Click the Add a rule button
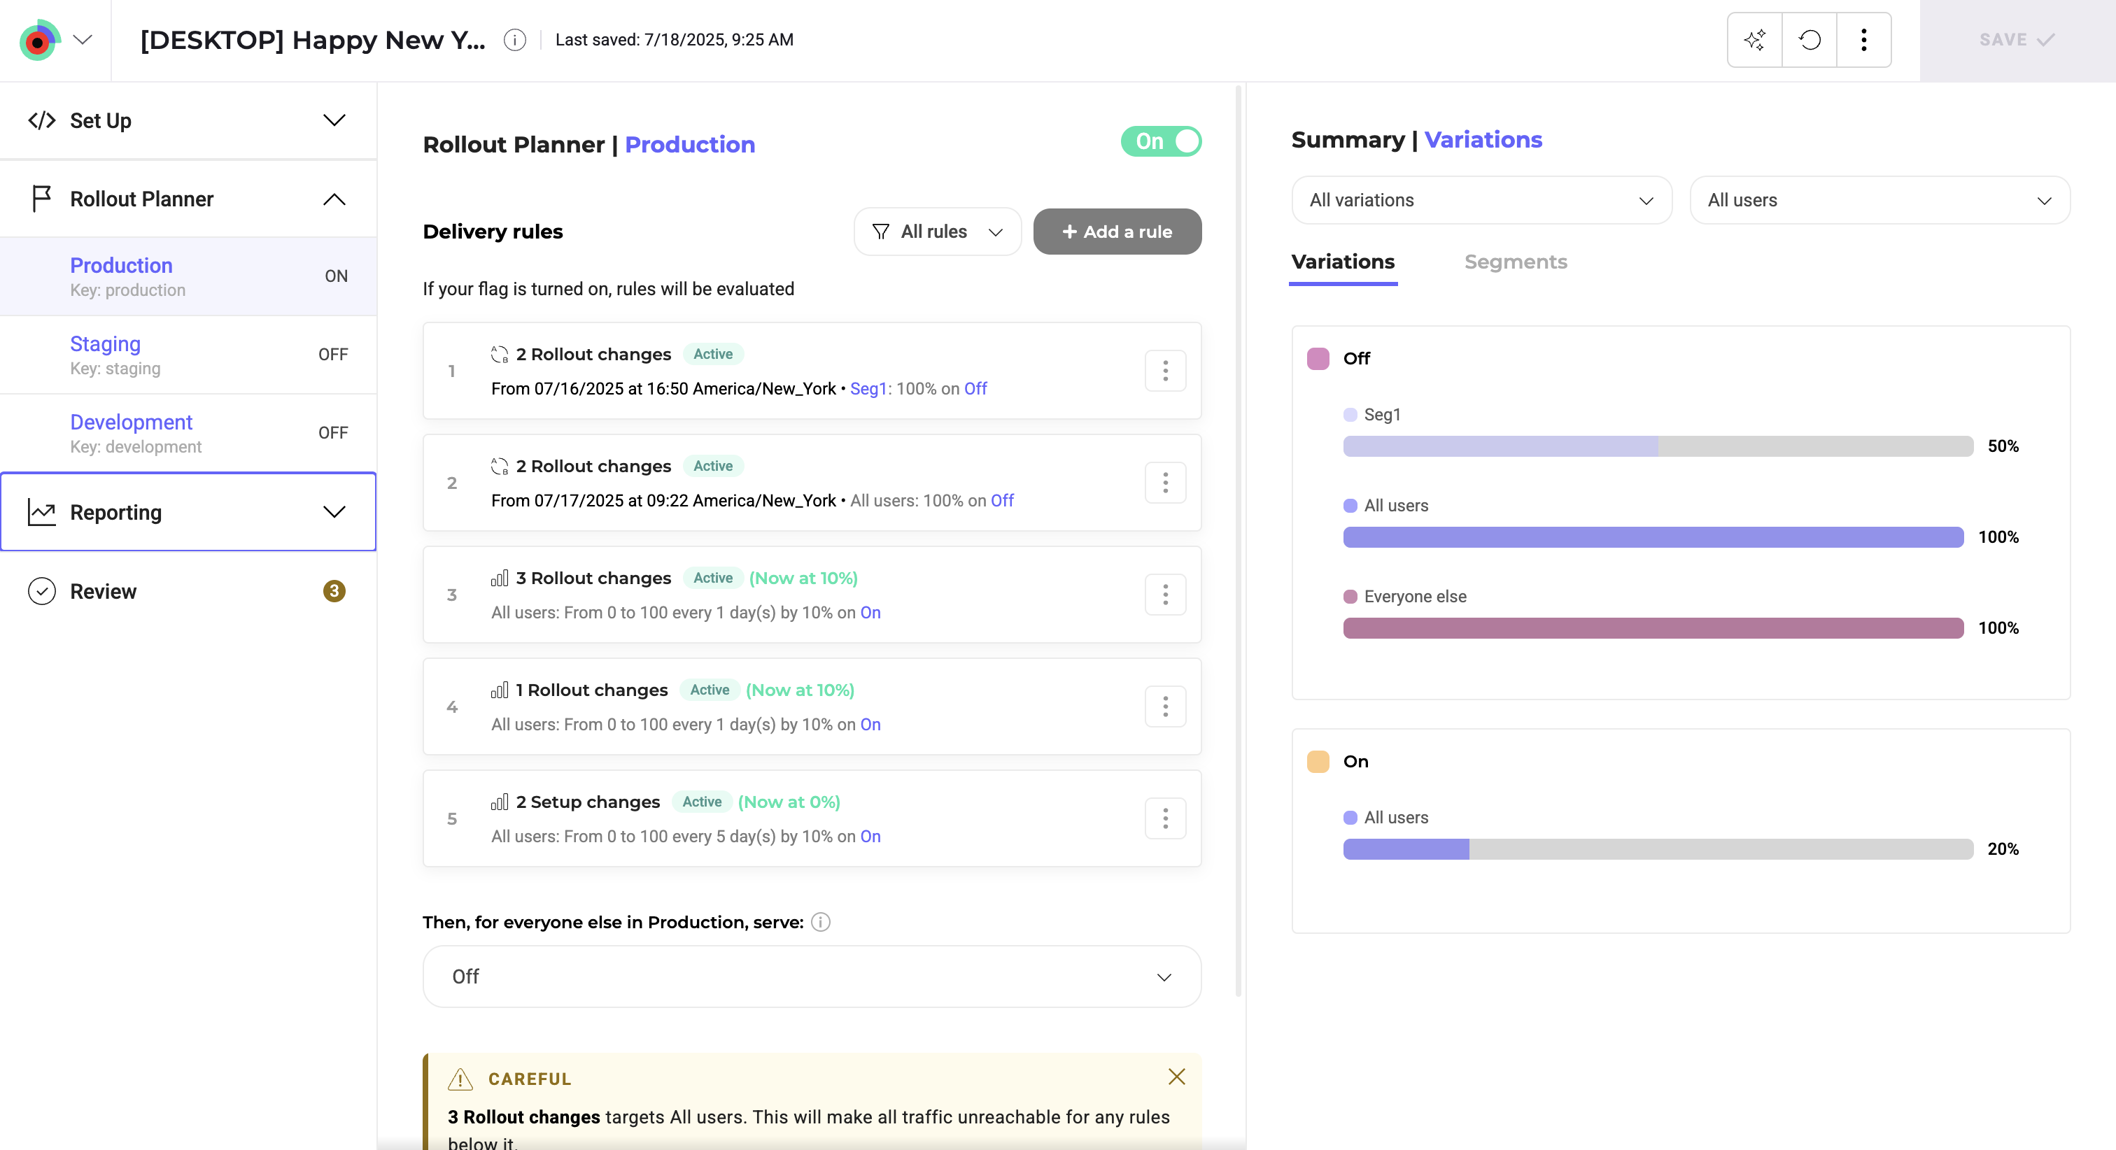The height and width of the screenshot is (1150, 2116). [1117, 232]
